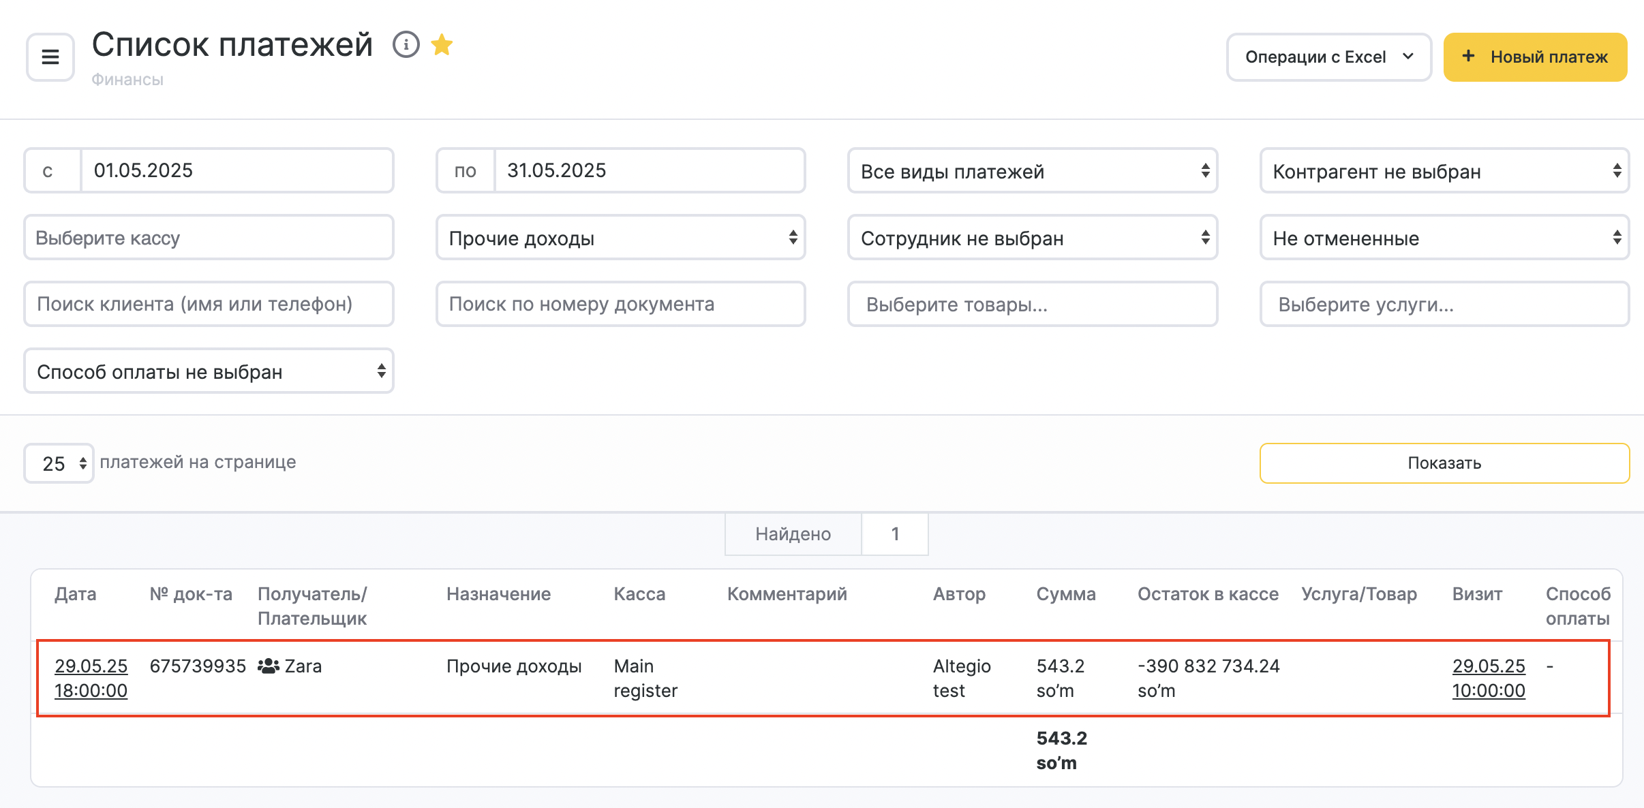Click end date field 31.05.2025

click(648, 170)
